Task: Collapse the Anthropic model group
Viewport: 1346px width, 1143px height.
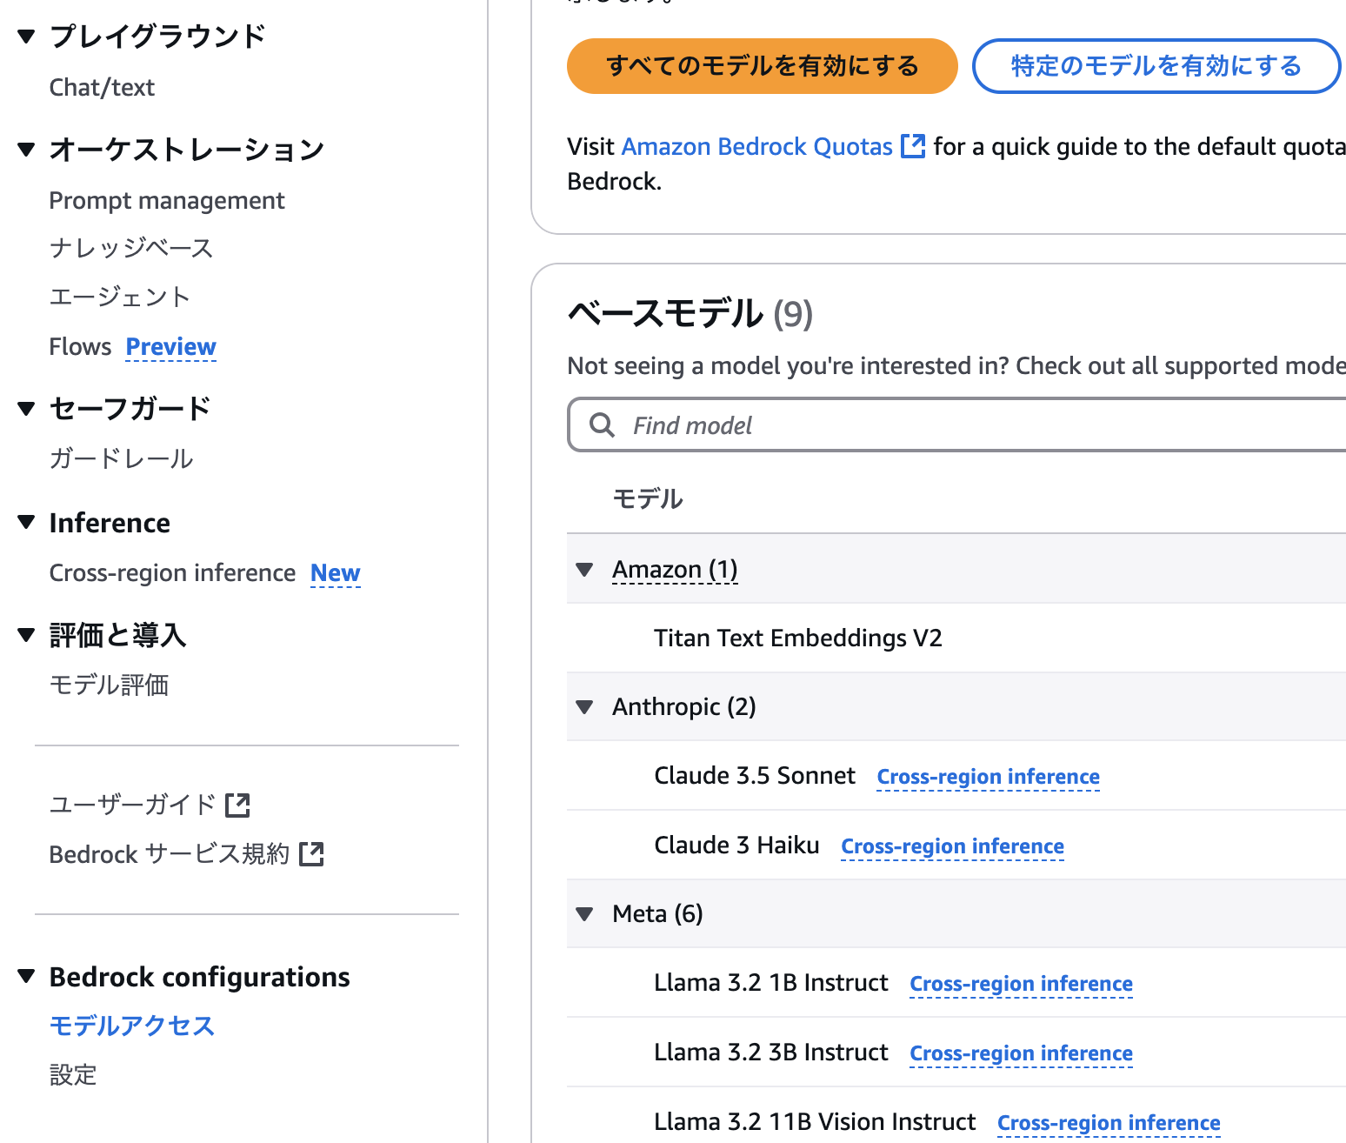Action: click(585, 707)
